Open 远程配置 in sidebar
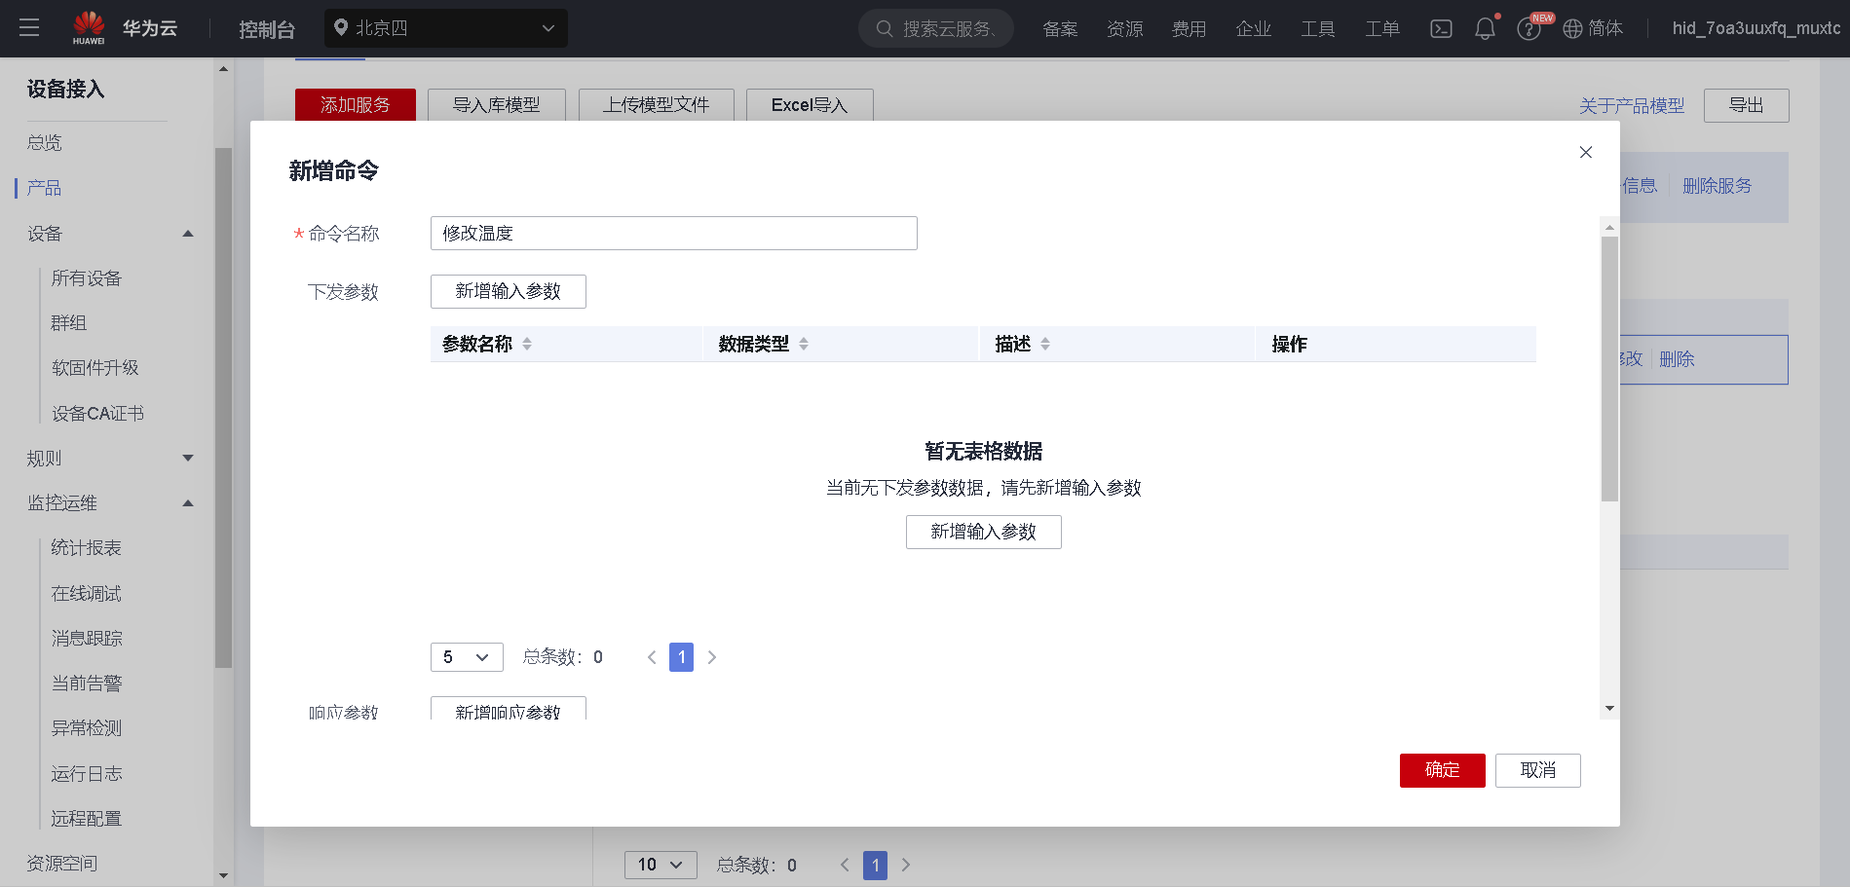Viewport: 1850px width, 887px height. pyautogui.click(x=87, y=819)
